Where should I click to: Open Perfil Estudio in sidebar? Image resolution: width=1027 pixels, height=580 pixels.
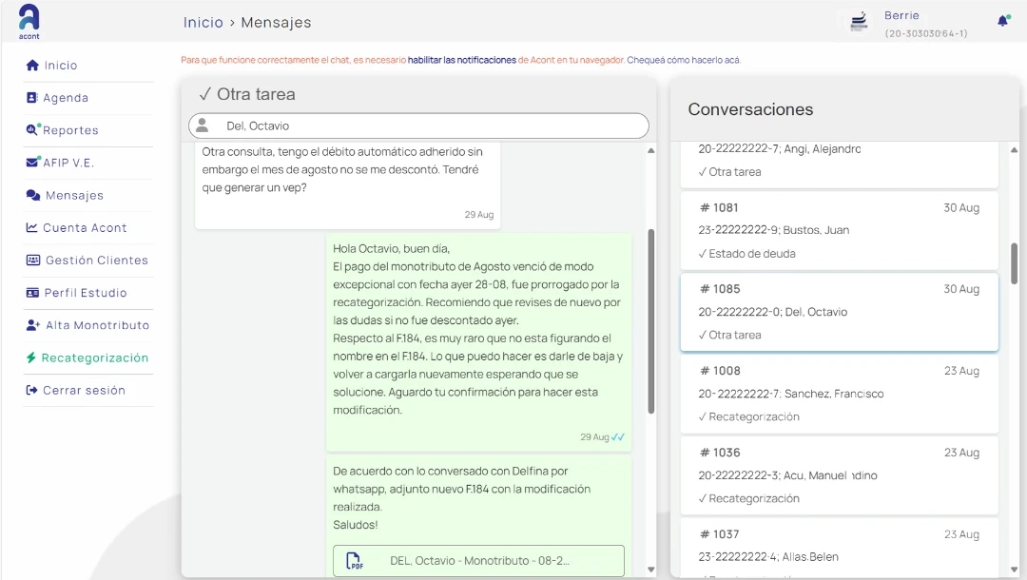tap(85, 293)
